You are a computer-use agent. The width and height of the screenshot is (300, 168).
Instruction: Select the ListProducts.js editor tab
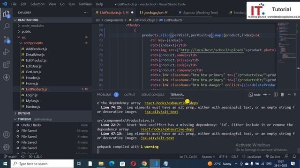(114, 13)
